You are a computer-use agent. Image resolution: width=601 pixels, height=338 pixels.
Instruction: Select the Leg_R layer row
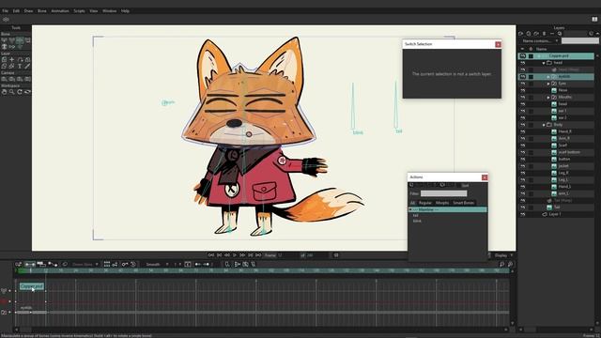point(557,173)
